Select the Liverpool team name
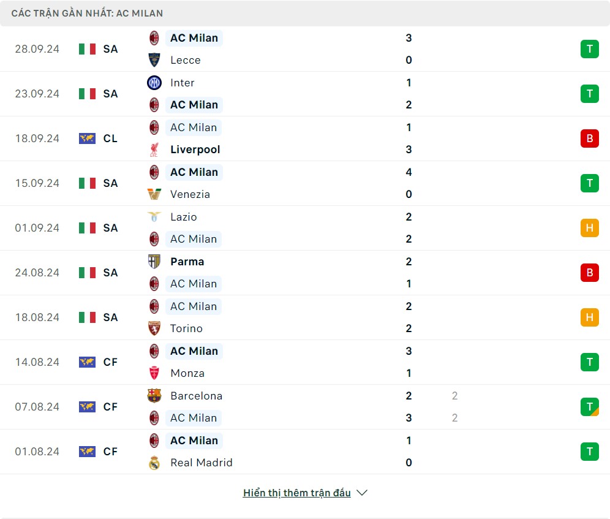The width and height of the screenshot is (610, 519). pos(195,150)
